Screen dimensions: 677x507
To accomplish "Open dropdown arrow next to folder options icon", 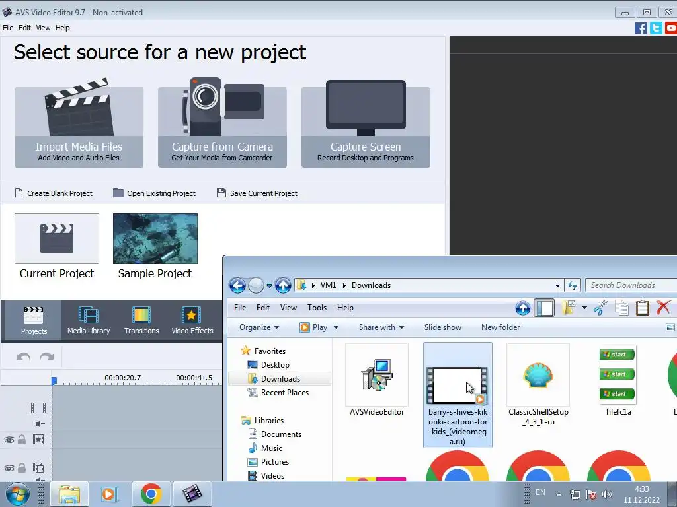I will click(x=584, y=308).
